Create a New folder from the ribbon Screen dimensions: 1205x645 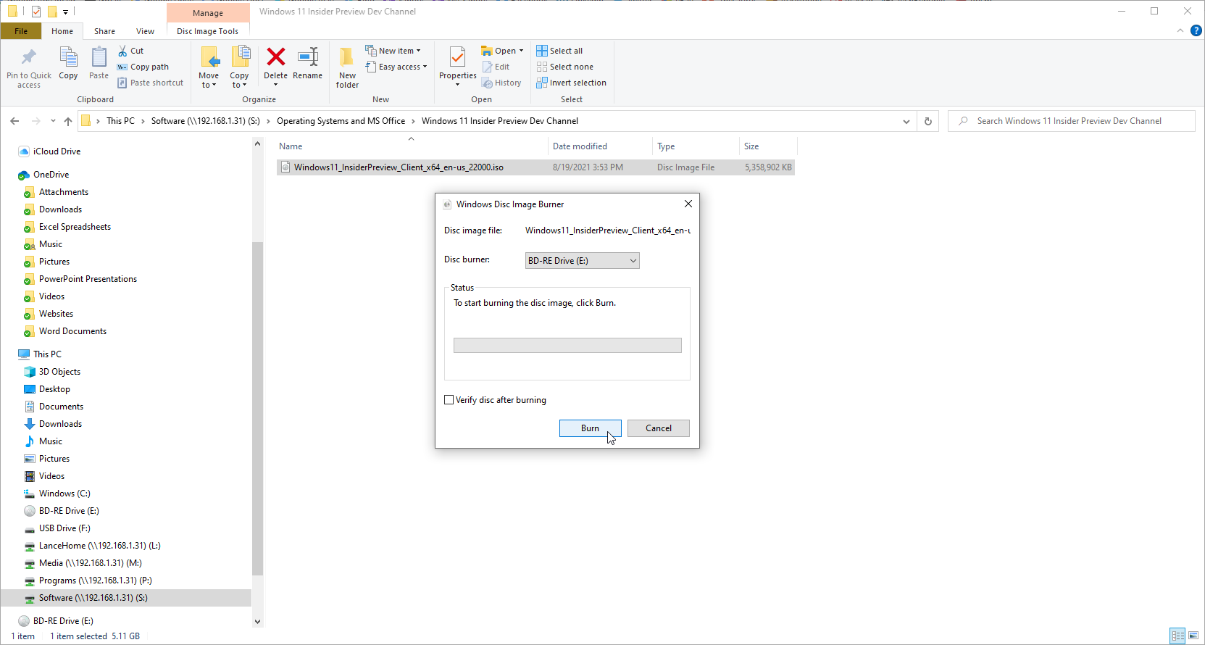[347, 67]
